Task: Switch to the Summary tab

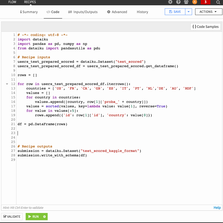Action: coord(29,12)
